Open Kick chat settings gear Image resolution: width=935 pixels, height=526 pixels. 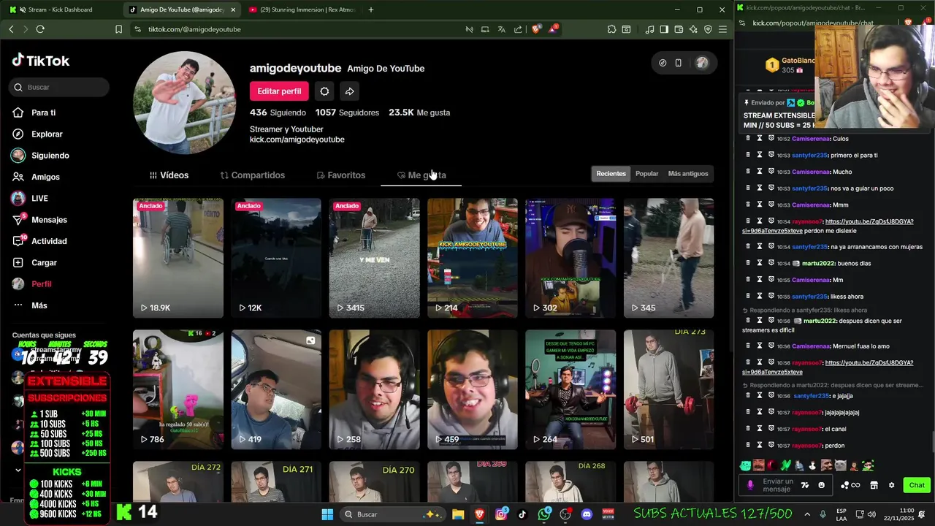click(x=891, y=485)
